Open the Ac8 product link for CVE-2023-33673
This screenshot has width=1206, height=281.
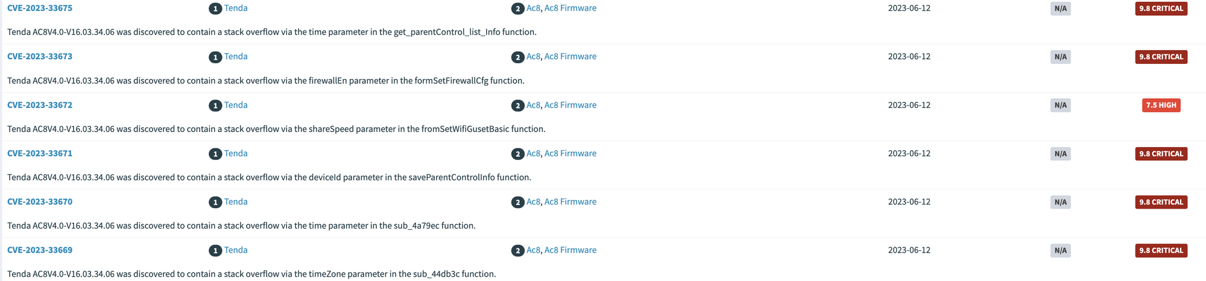[x=533, y=57]
